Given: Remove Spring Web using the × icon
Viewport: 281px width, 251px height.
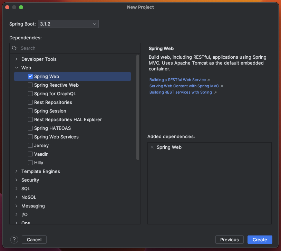Looking at the screenshot, I should click(x=152, y=147).
